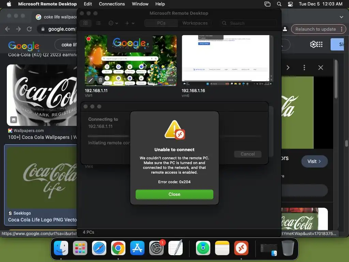Open the Apple menu
The height and width of the screenshot is (262, 349).
pyautogui.click(x=9, y=4)
